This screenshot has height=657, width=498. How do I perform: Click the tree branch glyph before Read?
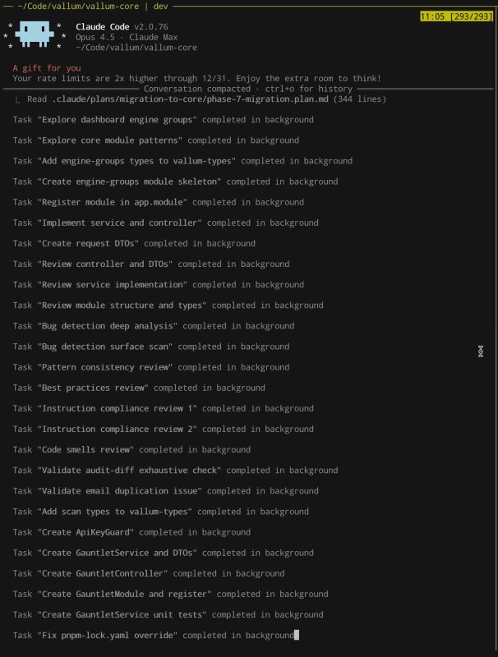coord(17,99)
